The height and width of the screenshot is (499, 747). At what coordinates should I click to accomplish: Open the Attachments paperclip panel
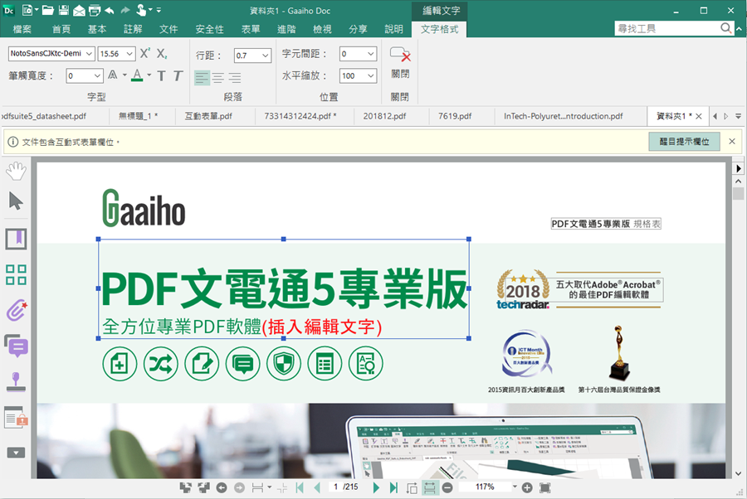tap(16, 311)
